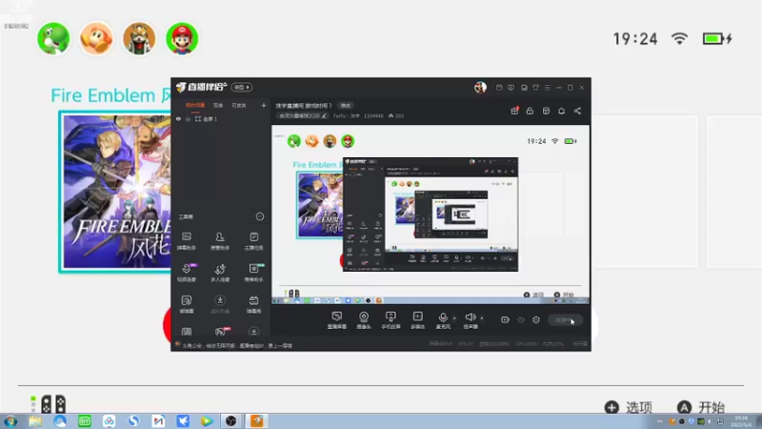Open the 房管助手 room manager tool
The image size is (762, 429).
(220, 241)
